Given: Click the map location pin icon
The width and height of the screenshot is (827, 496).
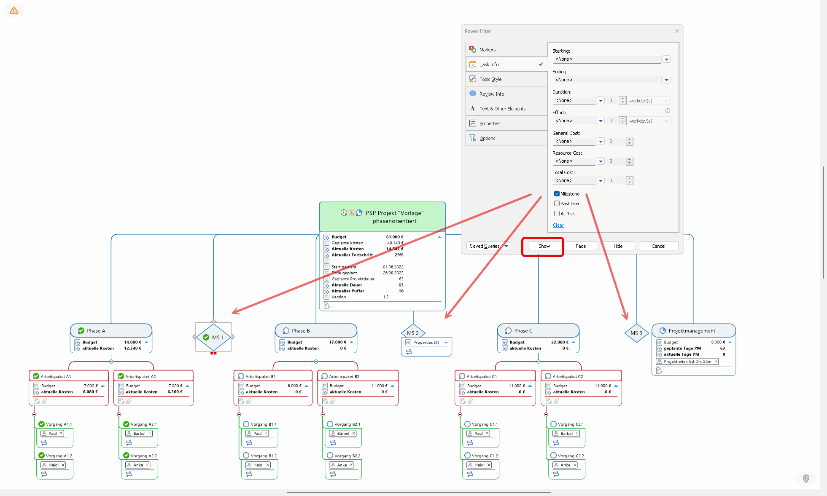Looking at the screenshot, I should (806, 478).
